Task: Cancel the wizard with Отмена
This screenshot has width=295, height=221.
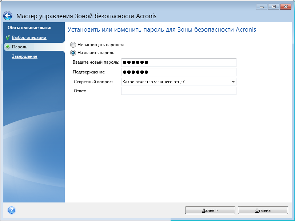Action: tap(262, 210)
